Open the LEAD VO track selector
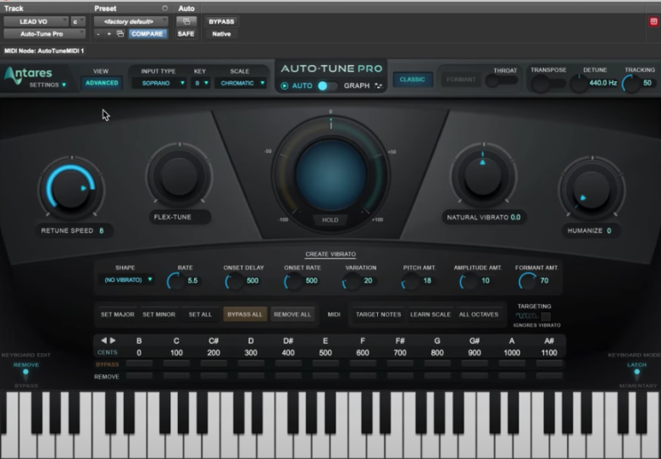The height and width of the screenshot is (459, 661). pyautogui.click(x=36, y=21)
